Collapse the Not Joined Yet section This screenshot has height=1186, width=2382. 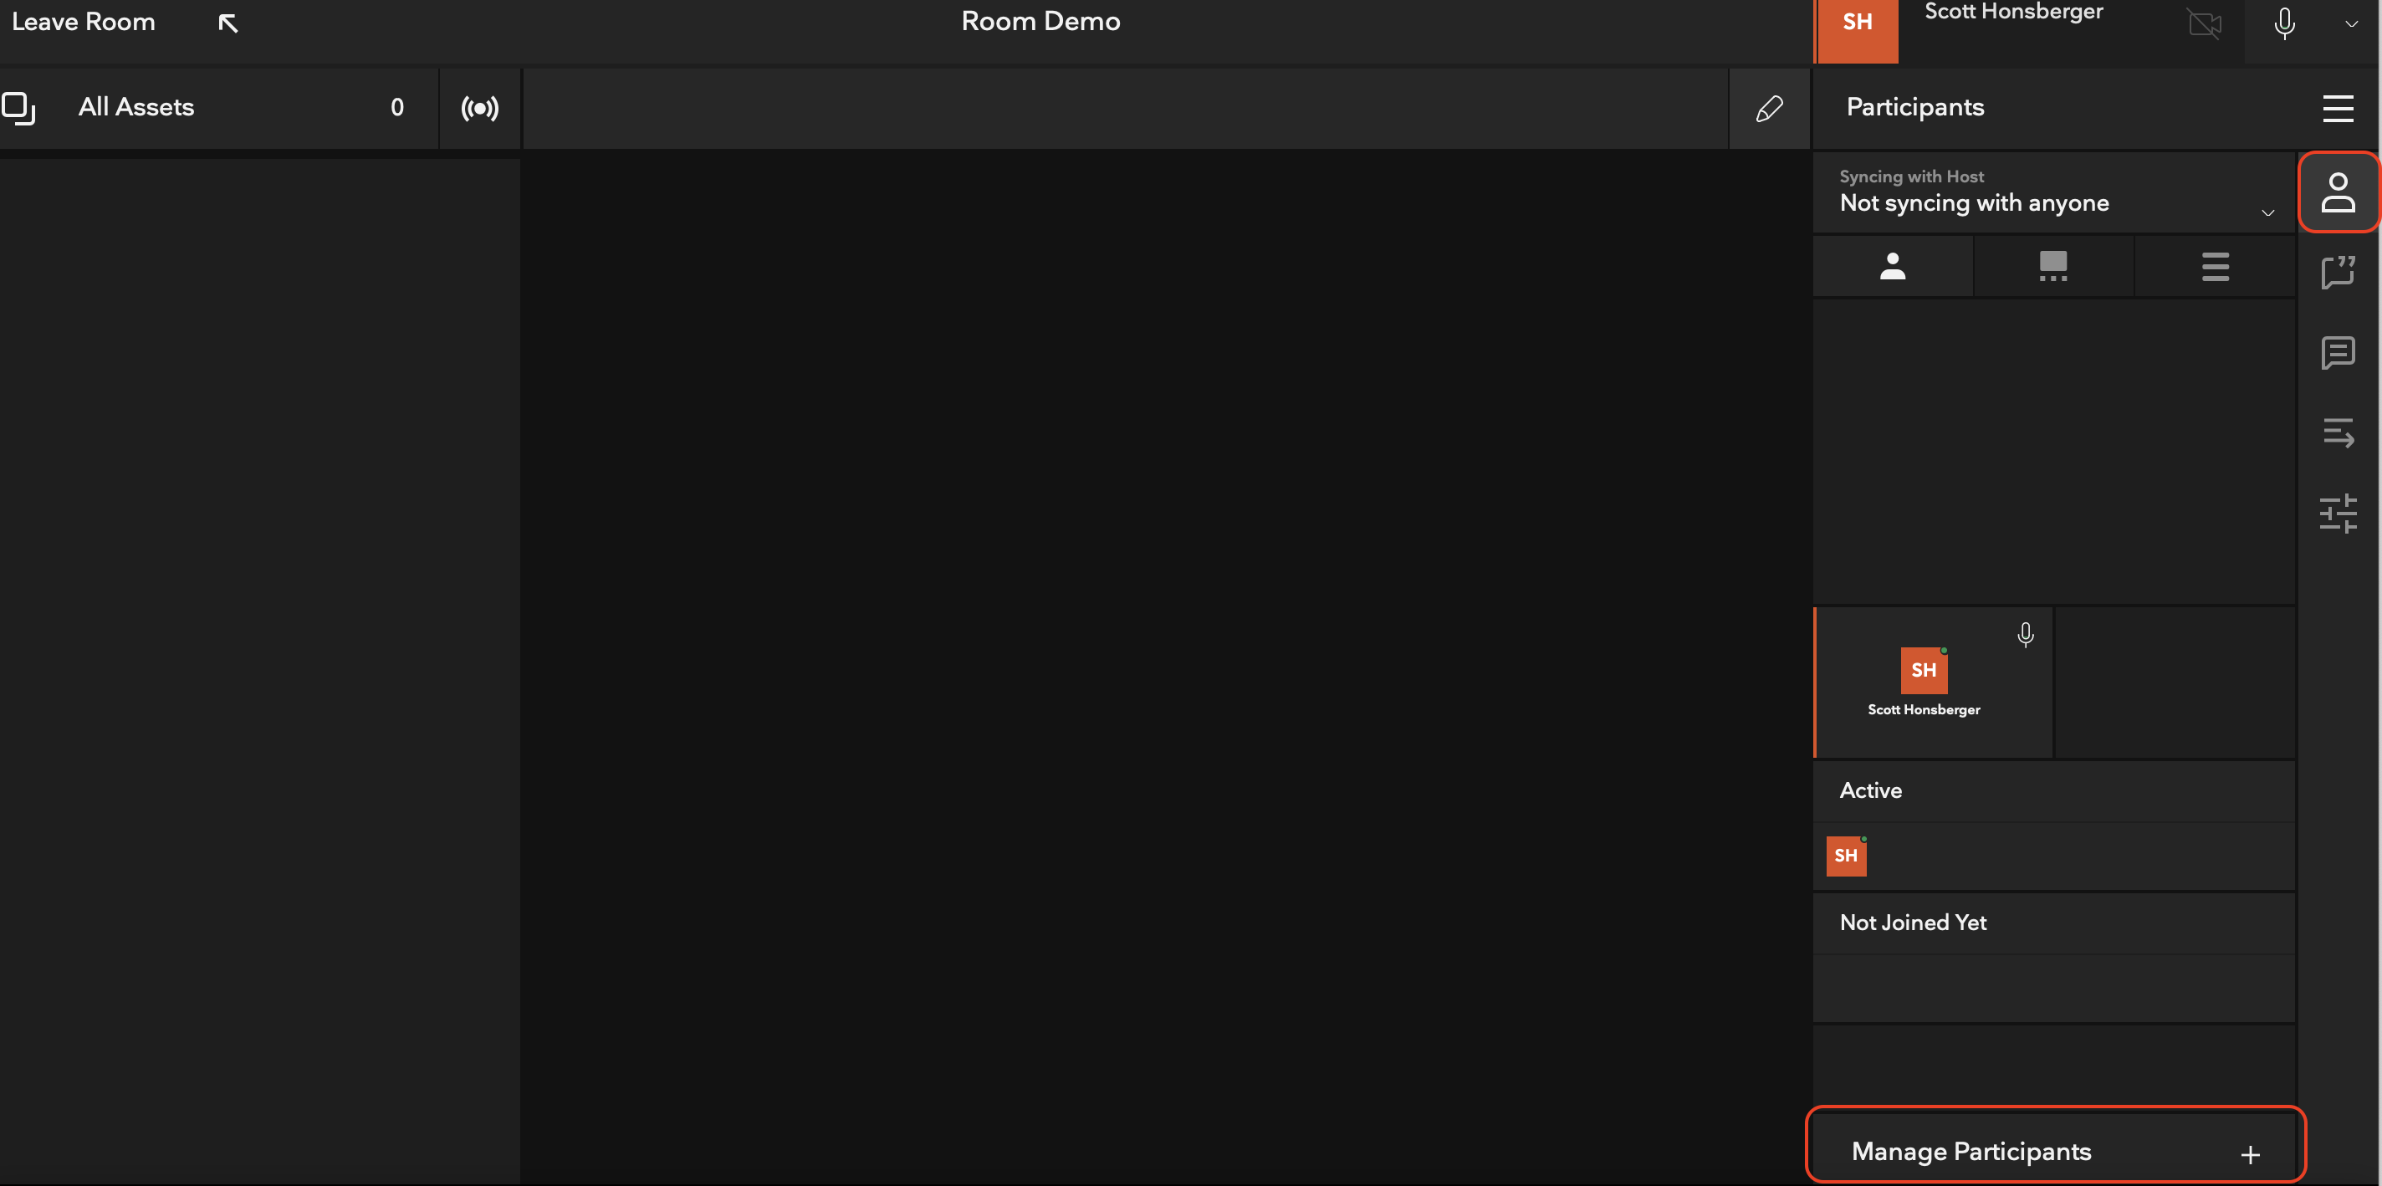tap(1911, 922)
